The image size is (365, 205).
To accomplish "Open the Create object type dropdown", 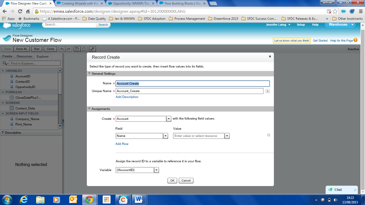I will coord(169,119).
